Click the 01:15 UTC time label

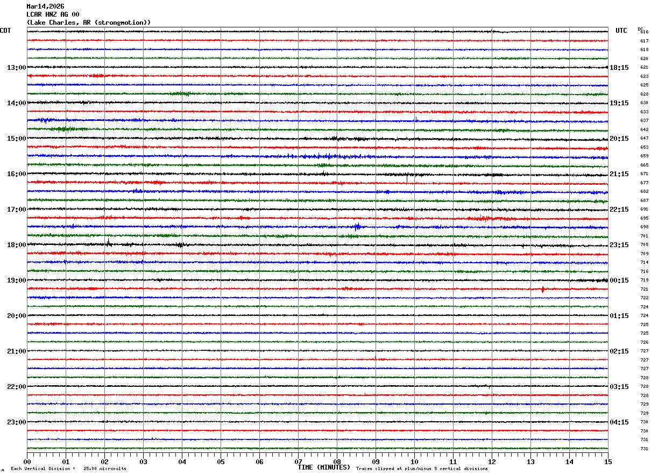click(619, 316)
